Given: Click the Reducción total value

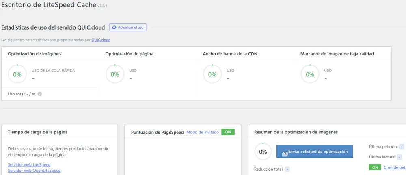Looking at the screenshot, I should coord(287,169).
